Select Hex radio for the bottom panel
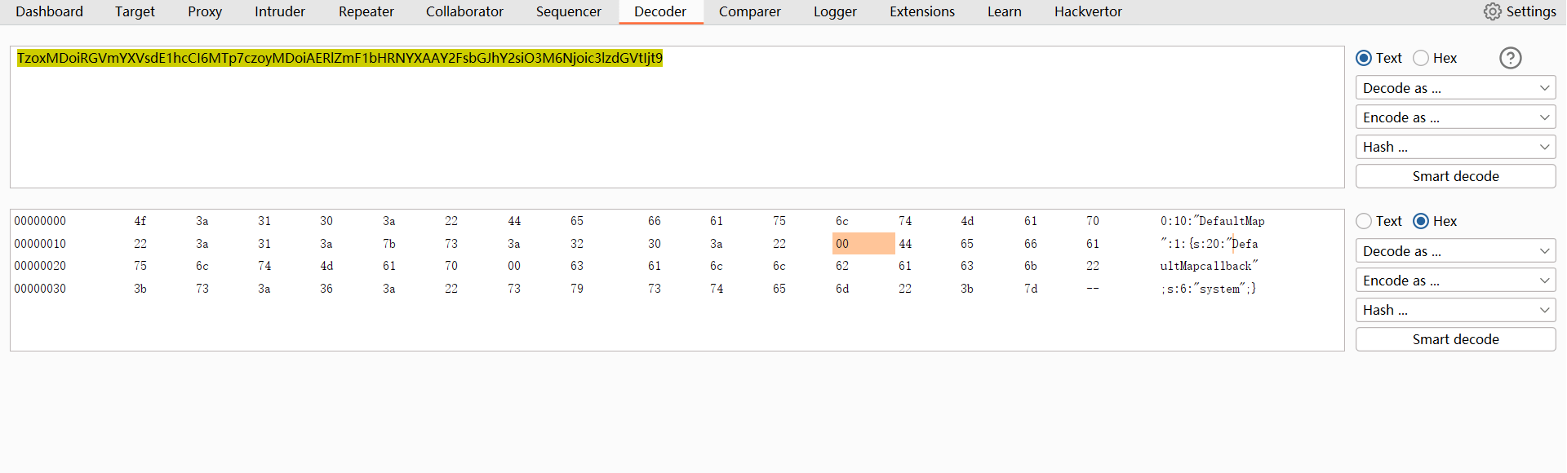This screenshot has height=473, width=1567. [x=1421, y=221]
